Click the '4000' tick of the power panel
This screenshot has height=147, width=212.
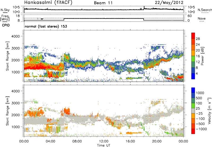(15, 36)
